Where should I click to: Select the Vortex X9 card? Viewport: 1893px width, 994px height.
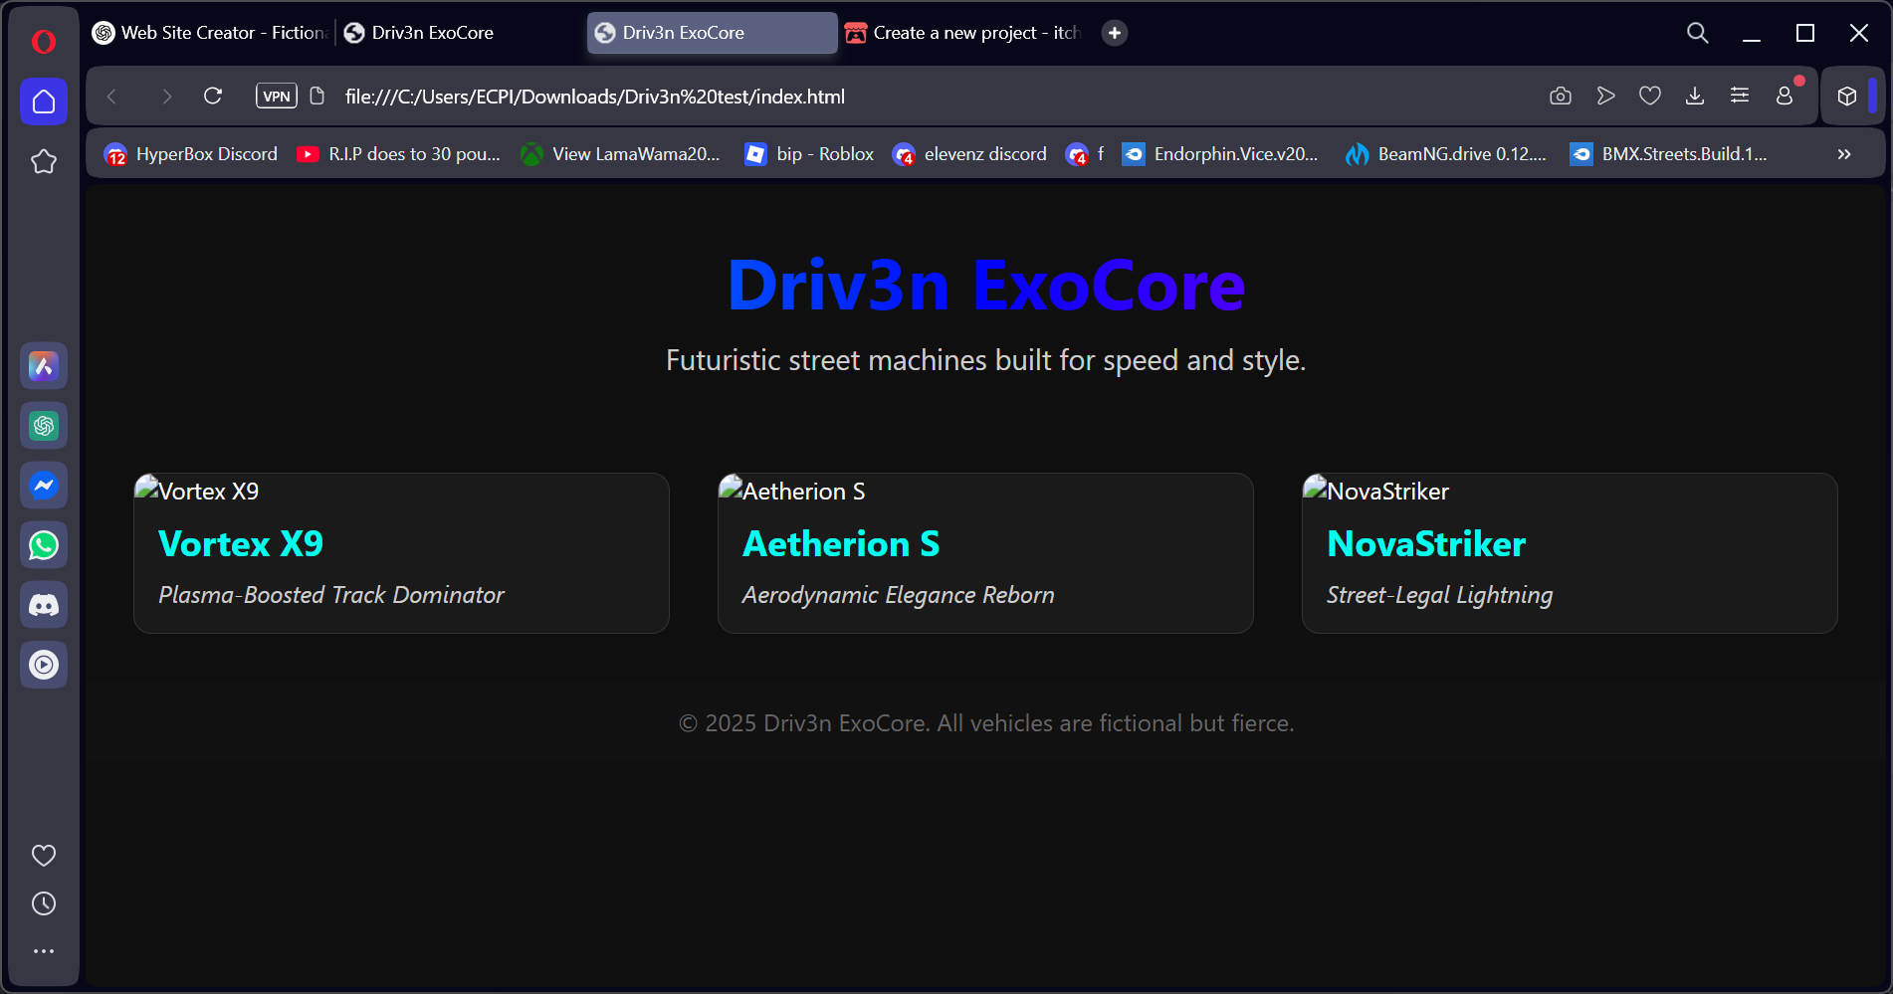(401, 553)
